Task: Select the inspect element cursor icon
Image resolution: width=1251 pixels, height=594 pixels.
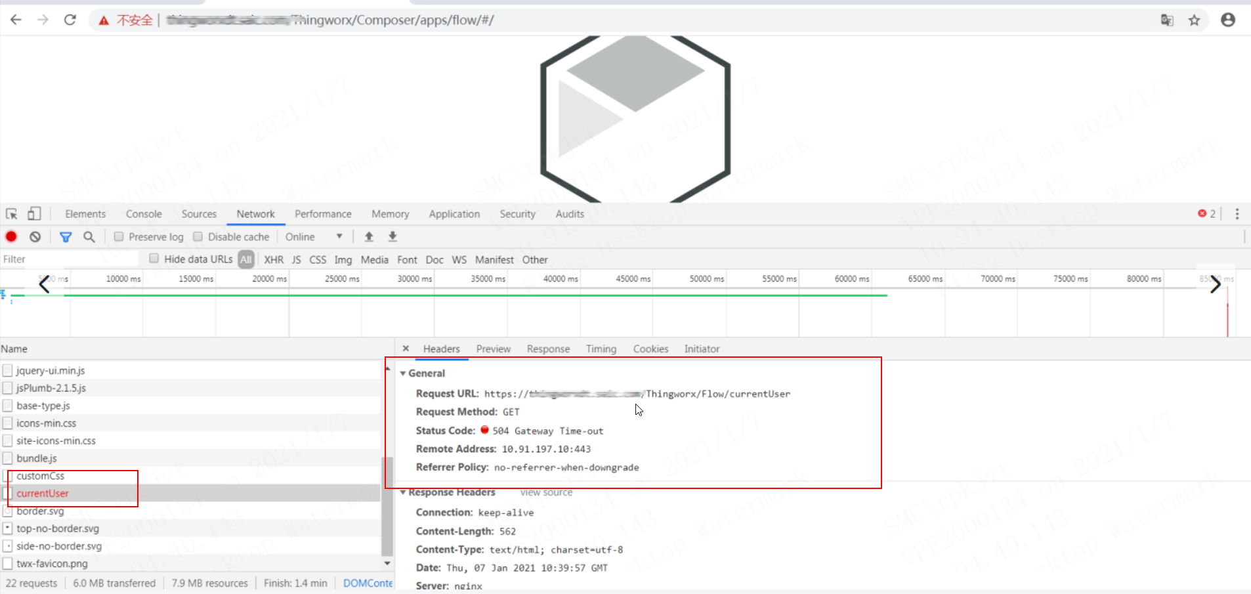Action: click(x=11, y=213)
